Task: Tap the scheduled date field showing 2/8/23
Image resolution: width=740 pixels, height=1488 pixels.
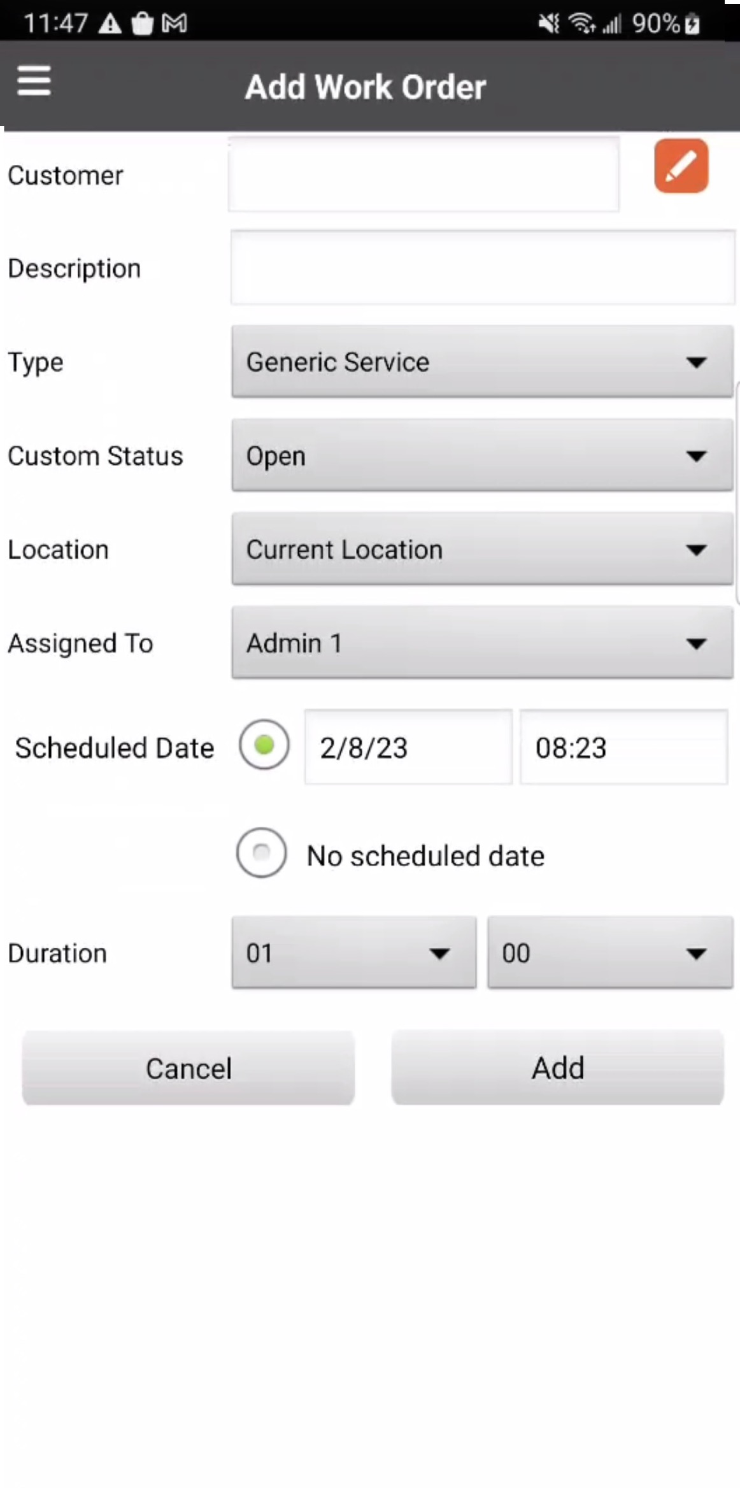Action: click(408, 747)
